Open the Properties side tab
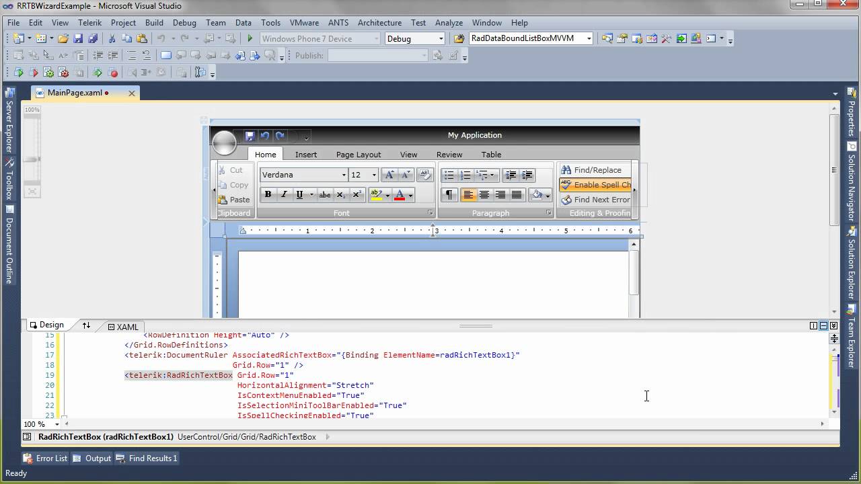 pyautogui.click(x=852, y=114)
